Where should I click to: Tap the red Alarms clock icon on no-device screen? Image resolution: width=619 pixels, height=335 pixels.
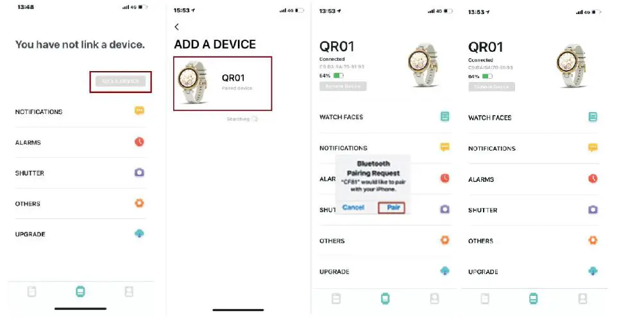(139, 142)
